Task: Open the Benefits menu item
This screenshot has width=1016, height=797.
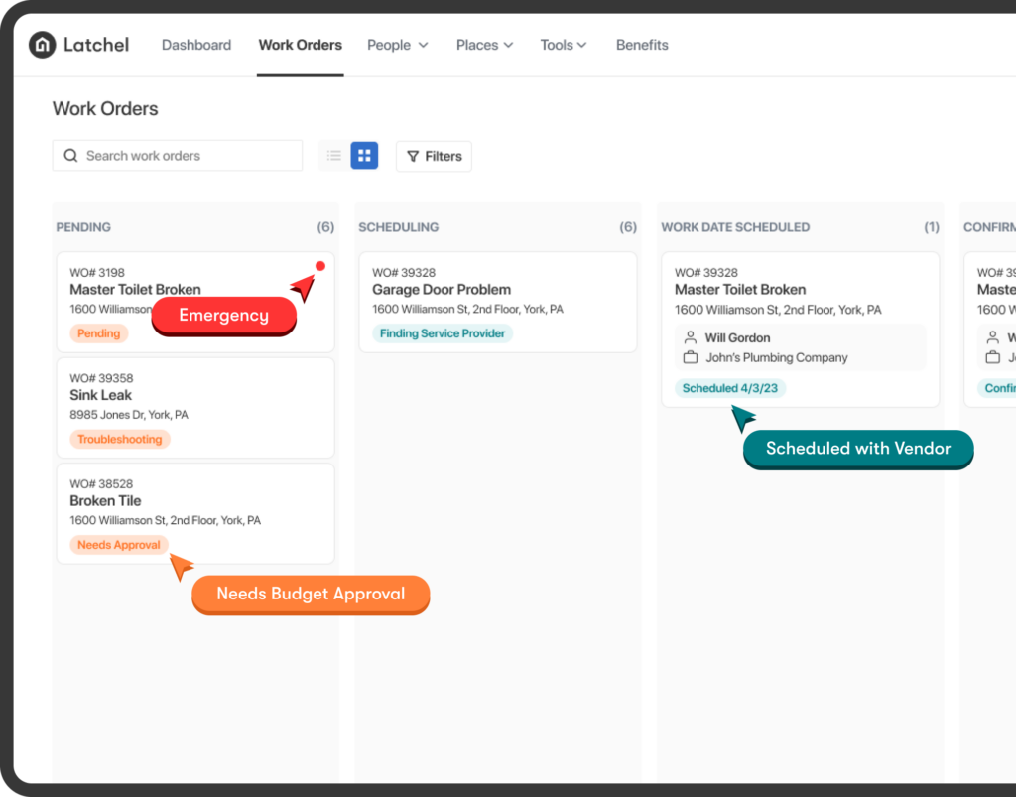Action: [x=642, y=45]
